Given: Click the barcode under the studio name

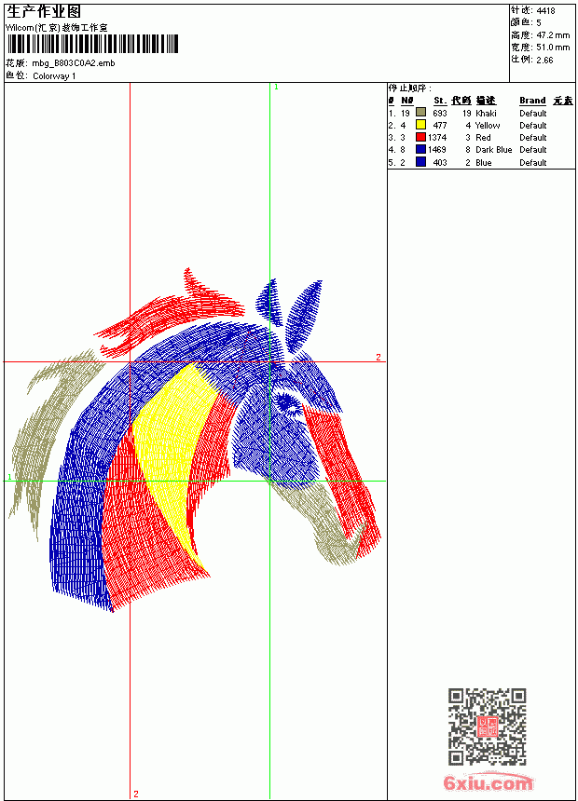Looking at the screenshot, I should point(92,44).
